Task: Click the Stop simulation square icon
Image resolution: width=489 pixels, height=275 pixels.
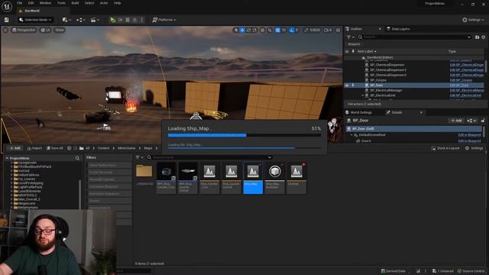Action: pyautogui.click(x=128, y=20)
